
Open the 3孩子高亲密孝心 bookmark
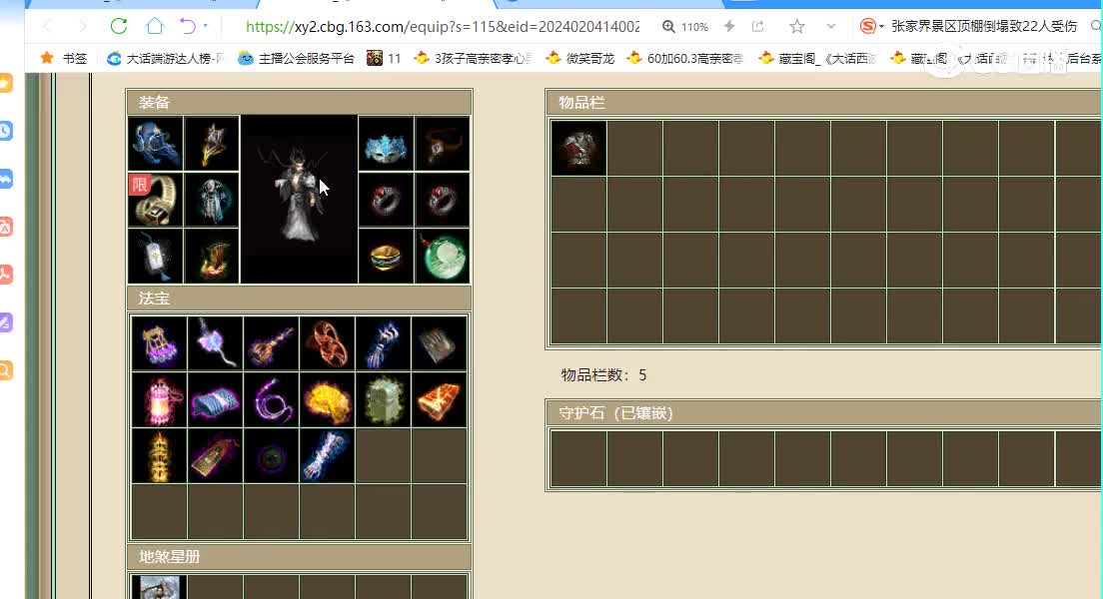[473, 58]
